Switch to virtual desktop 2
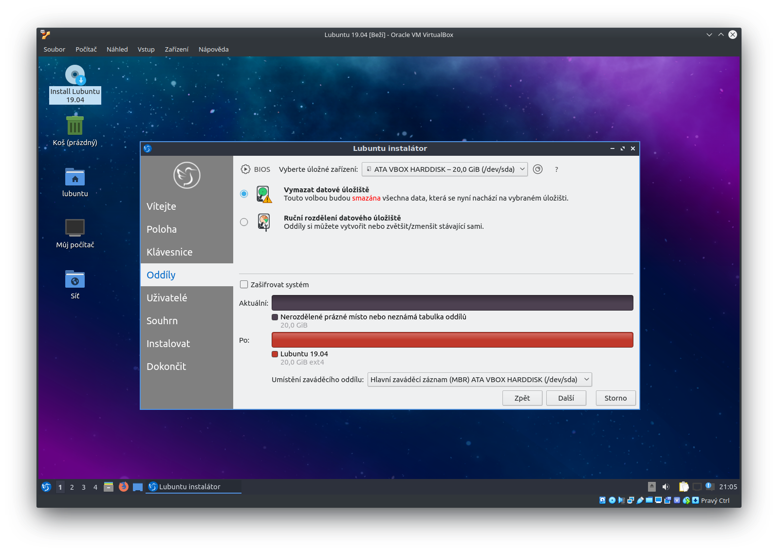Image resolution: width=778 pixels, height=553 pixels. point(72,487)
